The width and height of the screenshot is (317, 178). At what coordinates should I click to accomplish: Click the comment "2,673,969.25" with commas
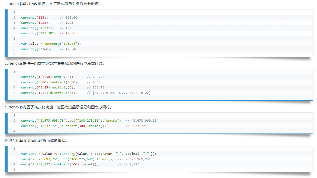145,121
